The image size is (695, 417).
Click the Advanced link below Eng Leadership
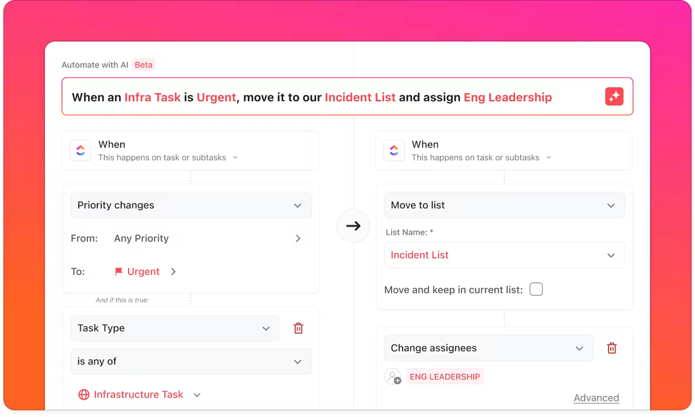(x=596, y=398)
